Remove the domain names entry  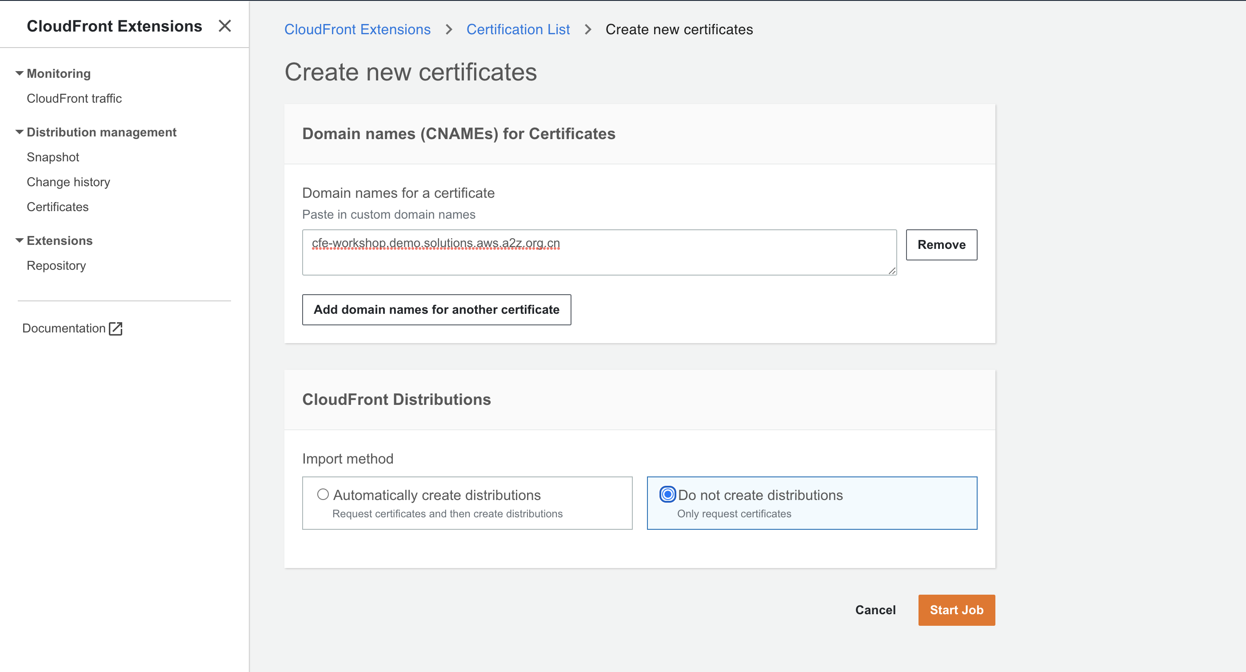click(x=941, y=245)
